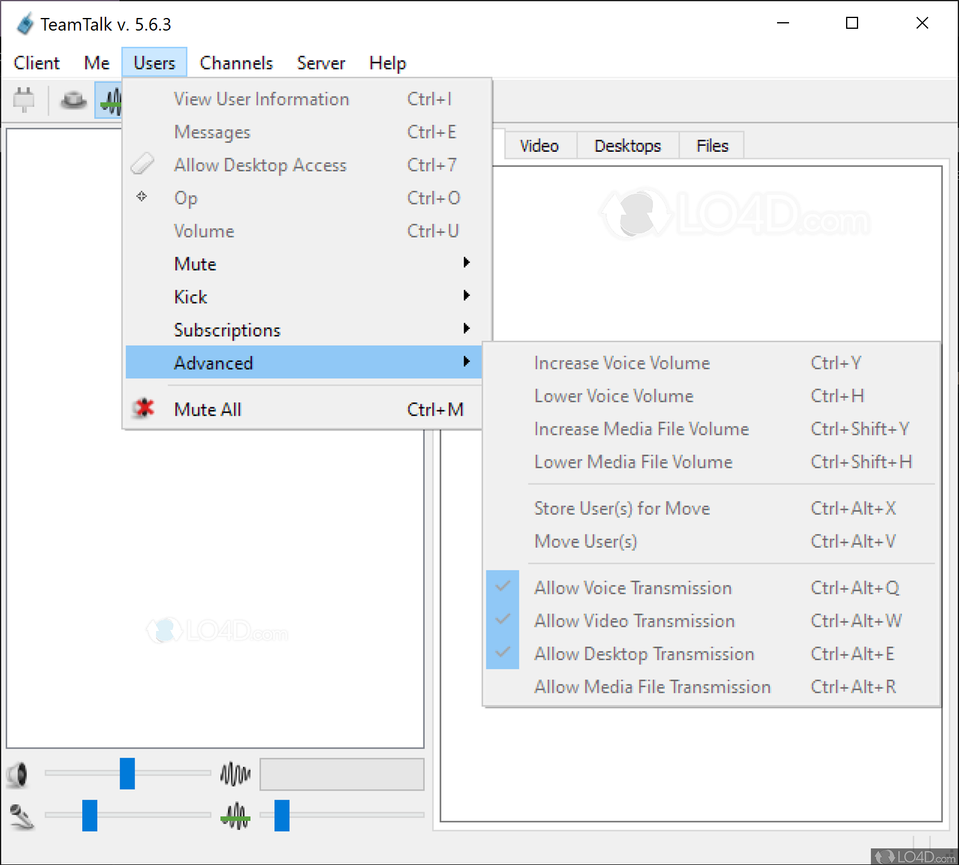Switch to the Desktops tab
The width and height of the screenshot is (959, 865).
pos(628,146)
